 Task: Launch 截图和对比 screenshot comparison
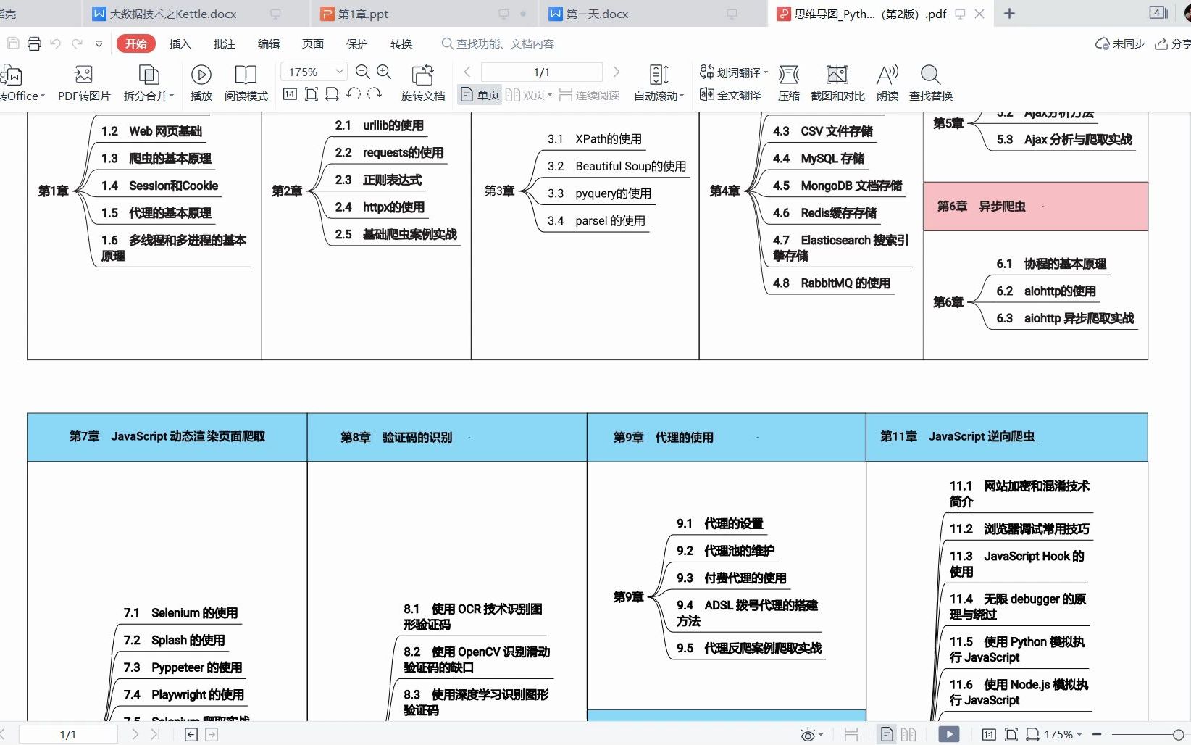click(837, 81)
